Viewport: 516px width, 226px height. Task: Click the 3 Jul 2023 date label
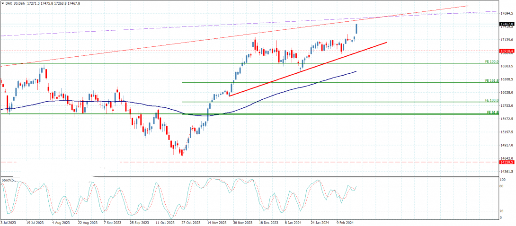(9, 222)
